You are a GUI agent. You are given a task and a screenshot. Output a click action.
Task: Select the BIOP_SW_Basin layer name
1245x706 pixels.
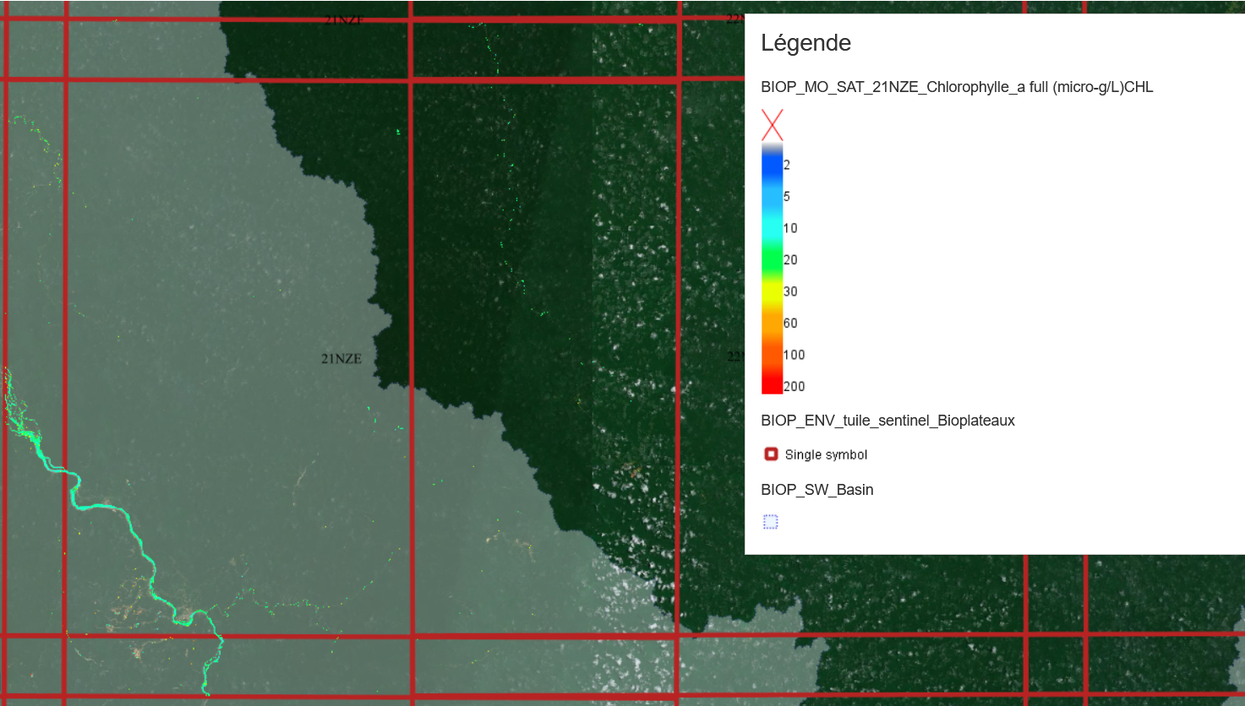pos(816,490)
